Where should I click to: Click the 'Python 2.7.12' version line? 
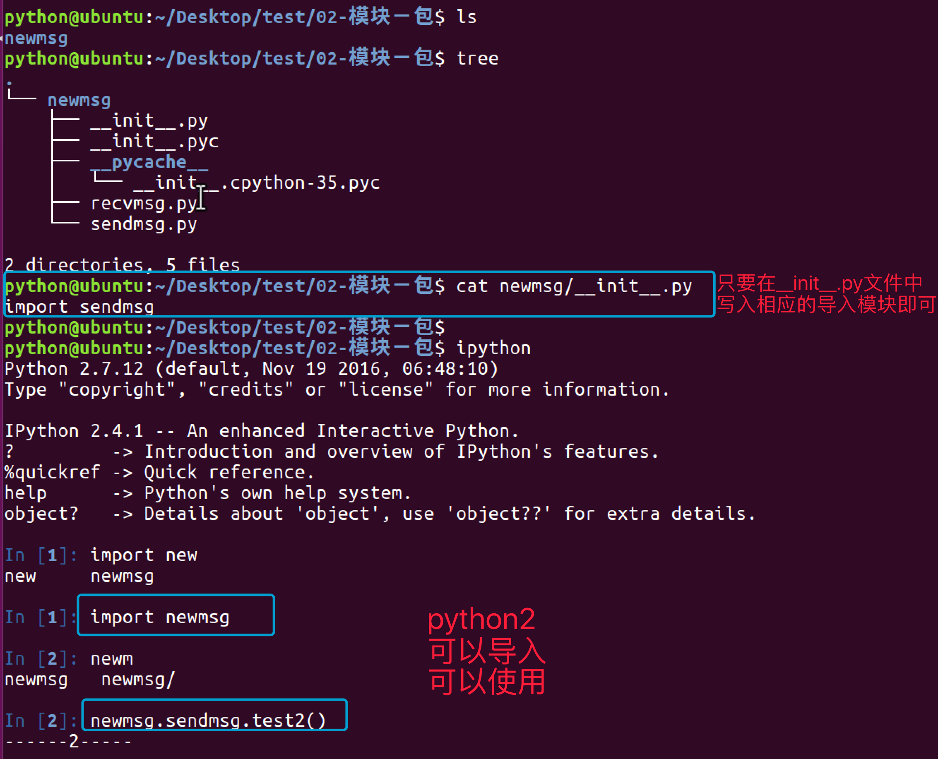coord(251,369)
